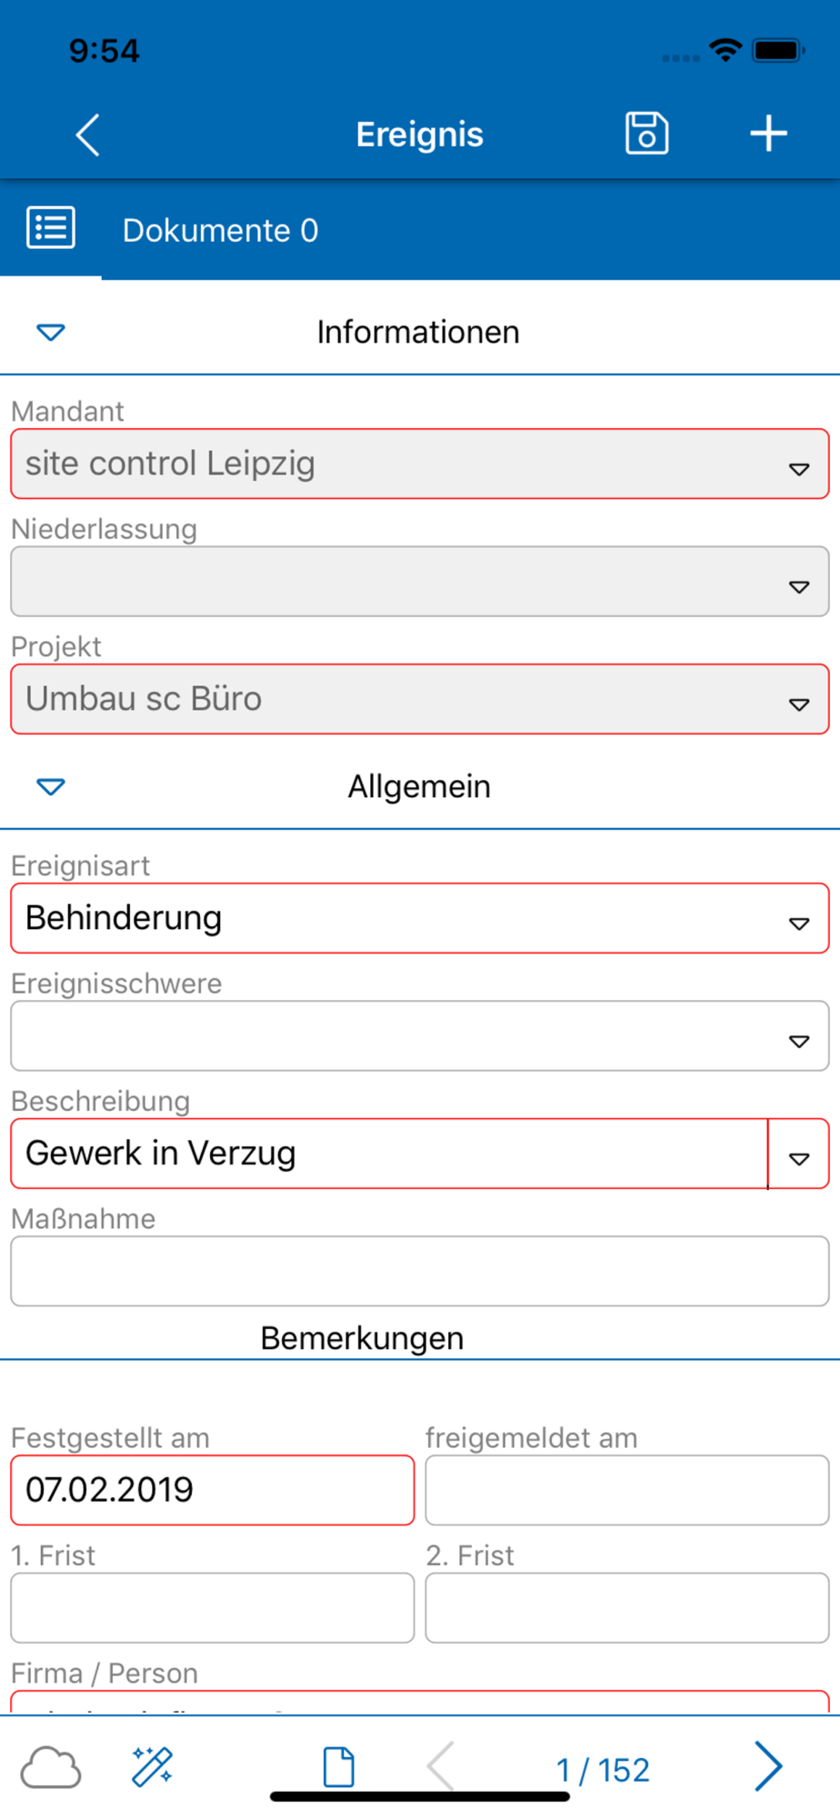Tap the blank document icon
Viewport: 840px width, 1818px height.
coord(339,1767)
